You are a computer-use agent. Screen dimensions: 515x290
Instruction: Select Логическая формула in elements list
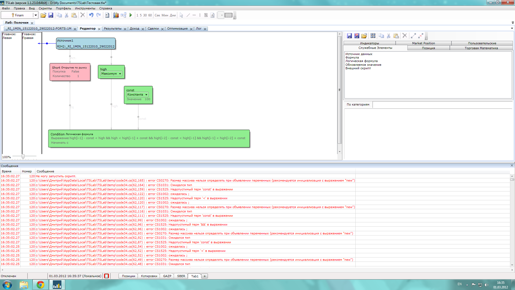[x=361, y=61]
